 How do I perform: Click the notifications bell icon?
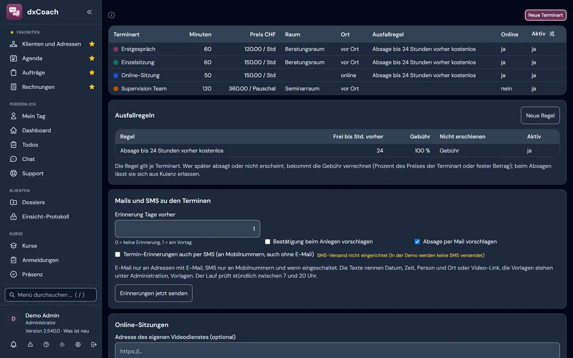(13, 345)
